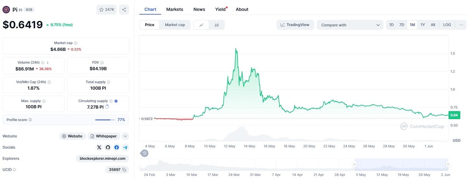Image resolution: width=469 pixels, height=179 pixels.
Task: Open the Compare with dropdown
Action: click(x=350, y=25)
